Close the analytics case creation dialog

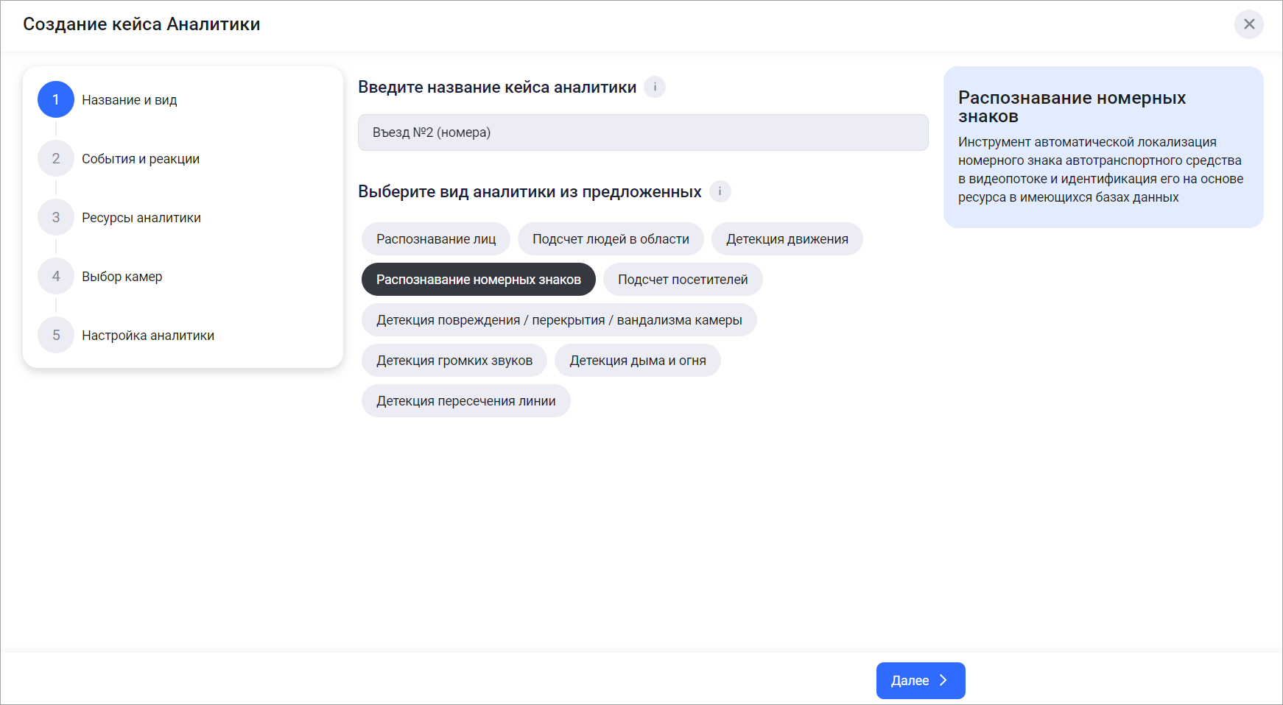click(1248, 24)
